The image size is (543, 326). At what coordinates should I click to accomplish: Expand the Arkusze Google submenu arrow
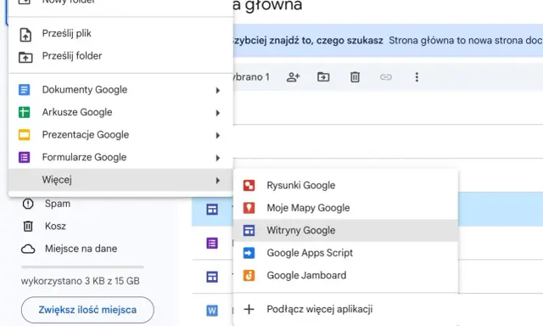tap(218, 113)
